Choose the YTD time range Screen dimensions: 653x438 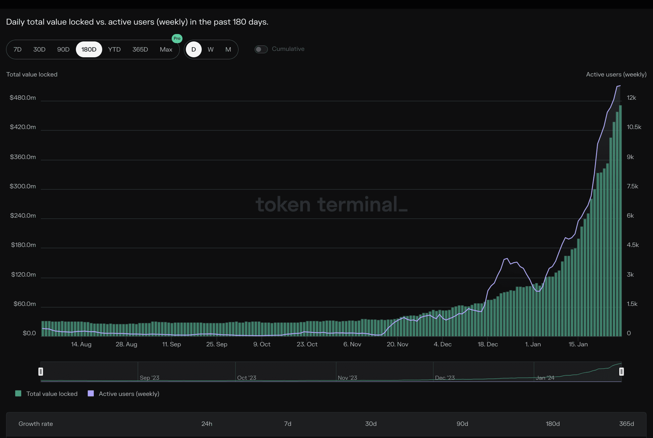tap(114, 50)
